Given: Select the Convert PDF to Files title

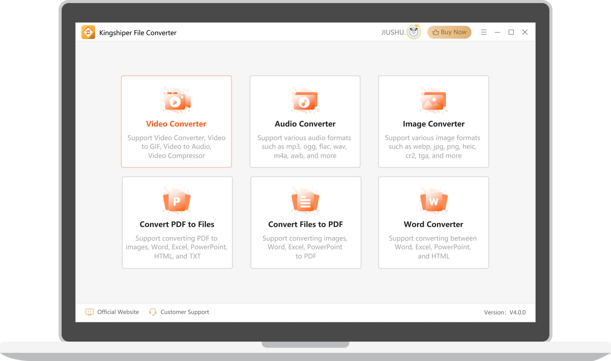Looking at the screenshot, I should point(177,224).
